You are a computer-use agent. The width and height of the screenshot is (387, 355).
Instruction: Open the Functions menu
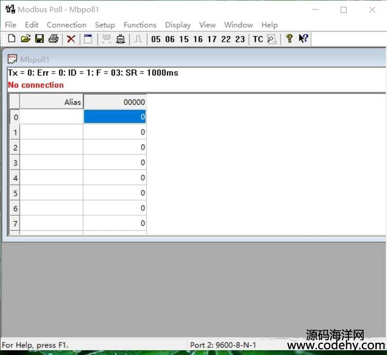(x=140, y=25)
